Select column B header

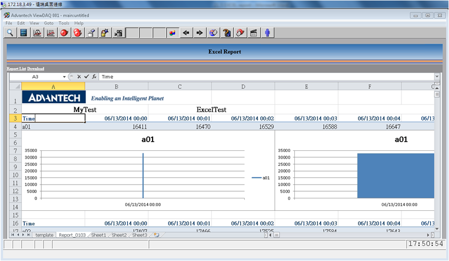click(x=116, y=86)
